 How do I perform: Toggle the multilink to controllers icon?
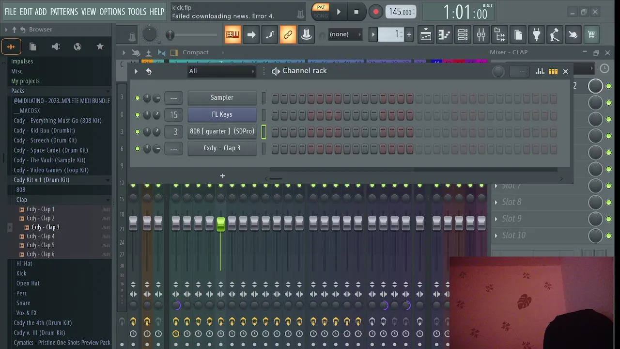[x=288, y=34]
